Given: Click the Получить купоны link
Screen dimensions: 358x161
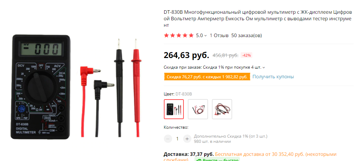Looking at the screenshot, I should (273, 77).
